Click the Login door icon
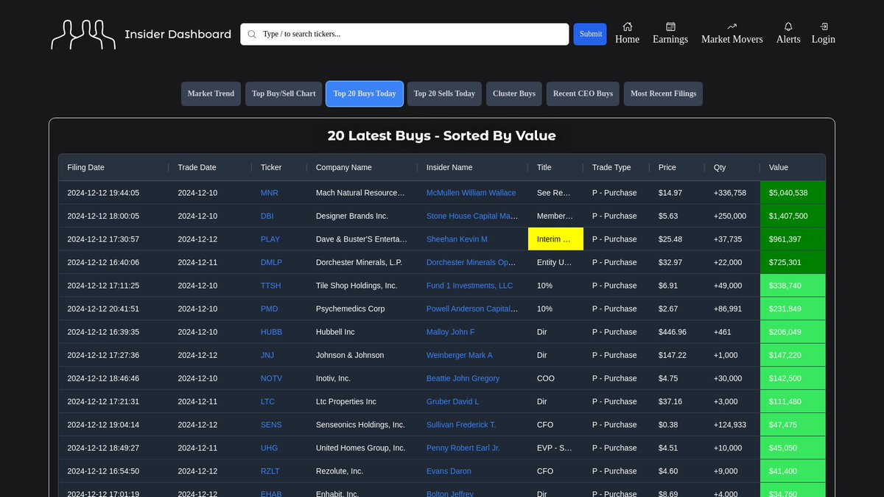This screenshot has height=497, width=884. 824,27
